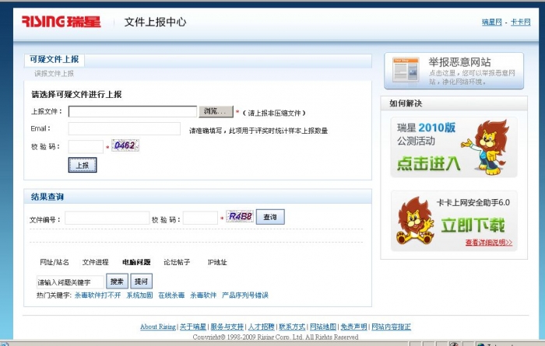This screenshot has height=346, width=545.
Task: Switch to 误报文件上报 tab
Action: [54, 73]
